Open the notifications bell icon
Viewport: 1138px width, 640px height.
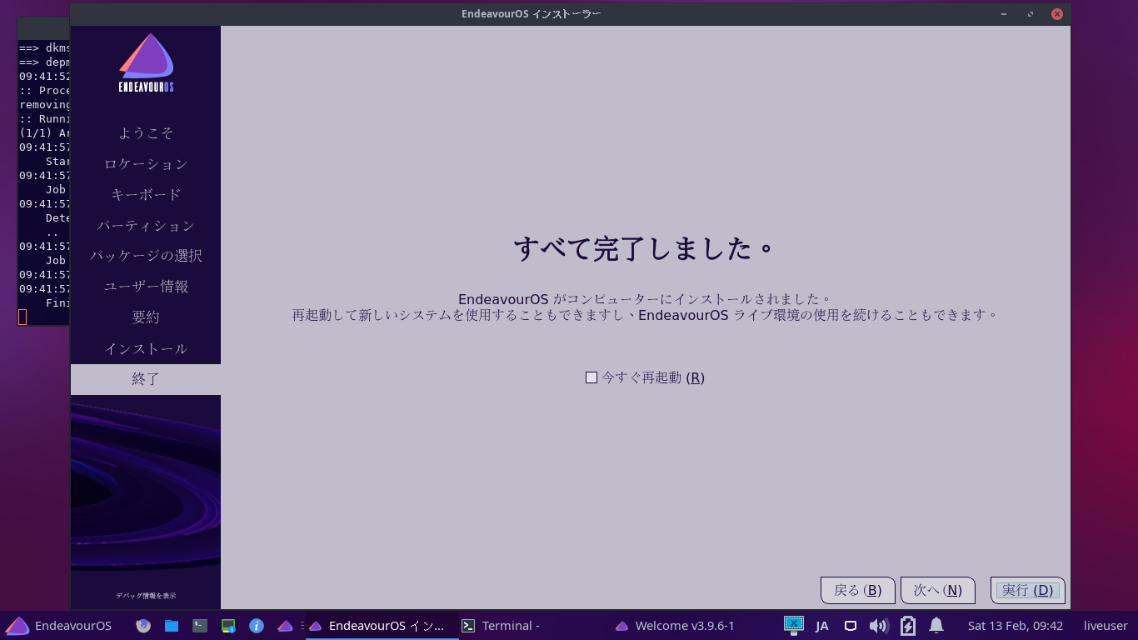pos(936,625)
